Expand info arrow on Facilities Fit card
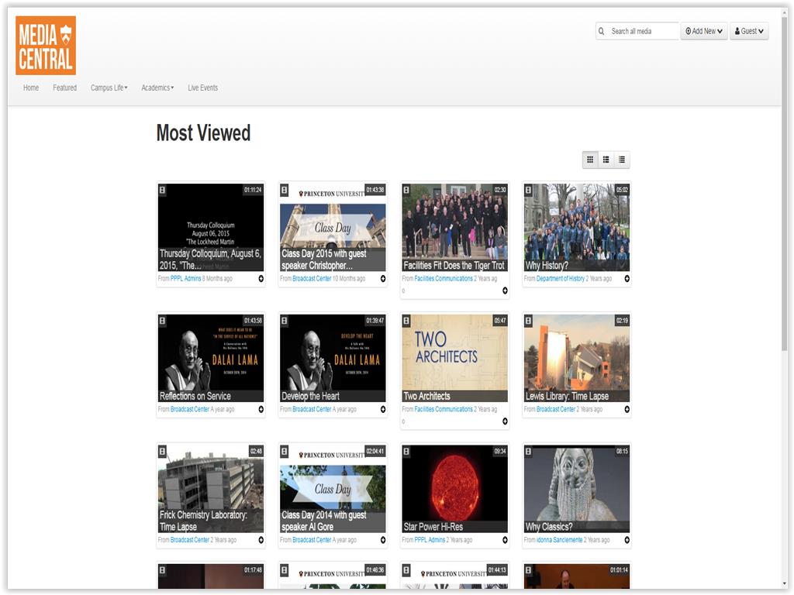The width and height of the screenshot is (794, 595). click(505, 291)
